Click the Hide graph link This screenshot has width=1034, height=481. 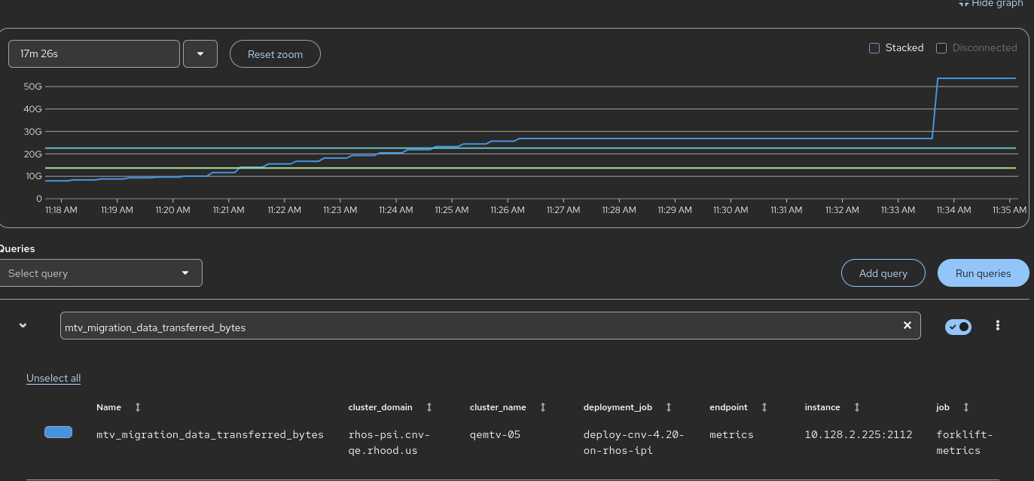(990, 3)
